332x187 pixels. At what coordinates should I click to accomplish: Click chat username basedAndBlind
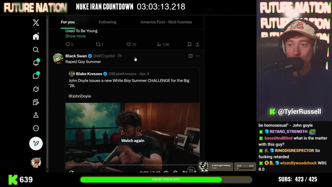[278, 138]
